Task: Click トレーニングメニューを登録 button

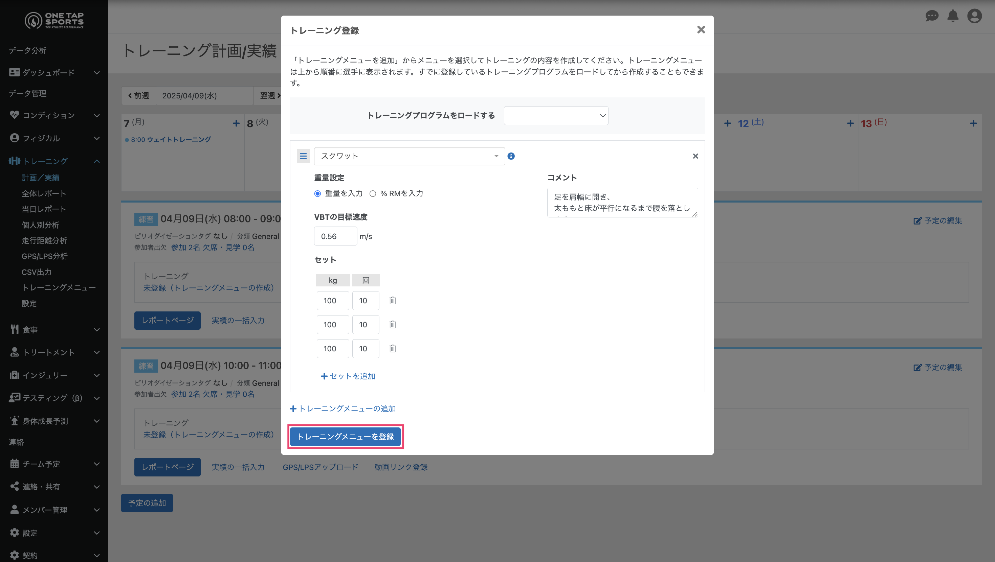Action: pos(345,437)
